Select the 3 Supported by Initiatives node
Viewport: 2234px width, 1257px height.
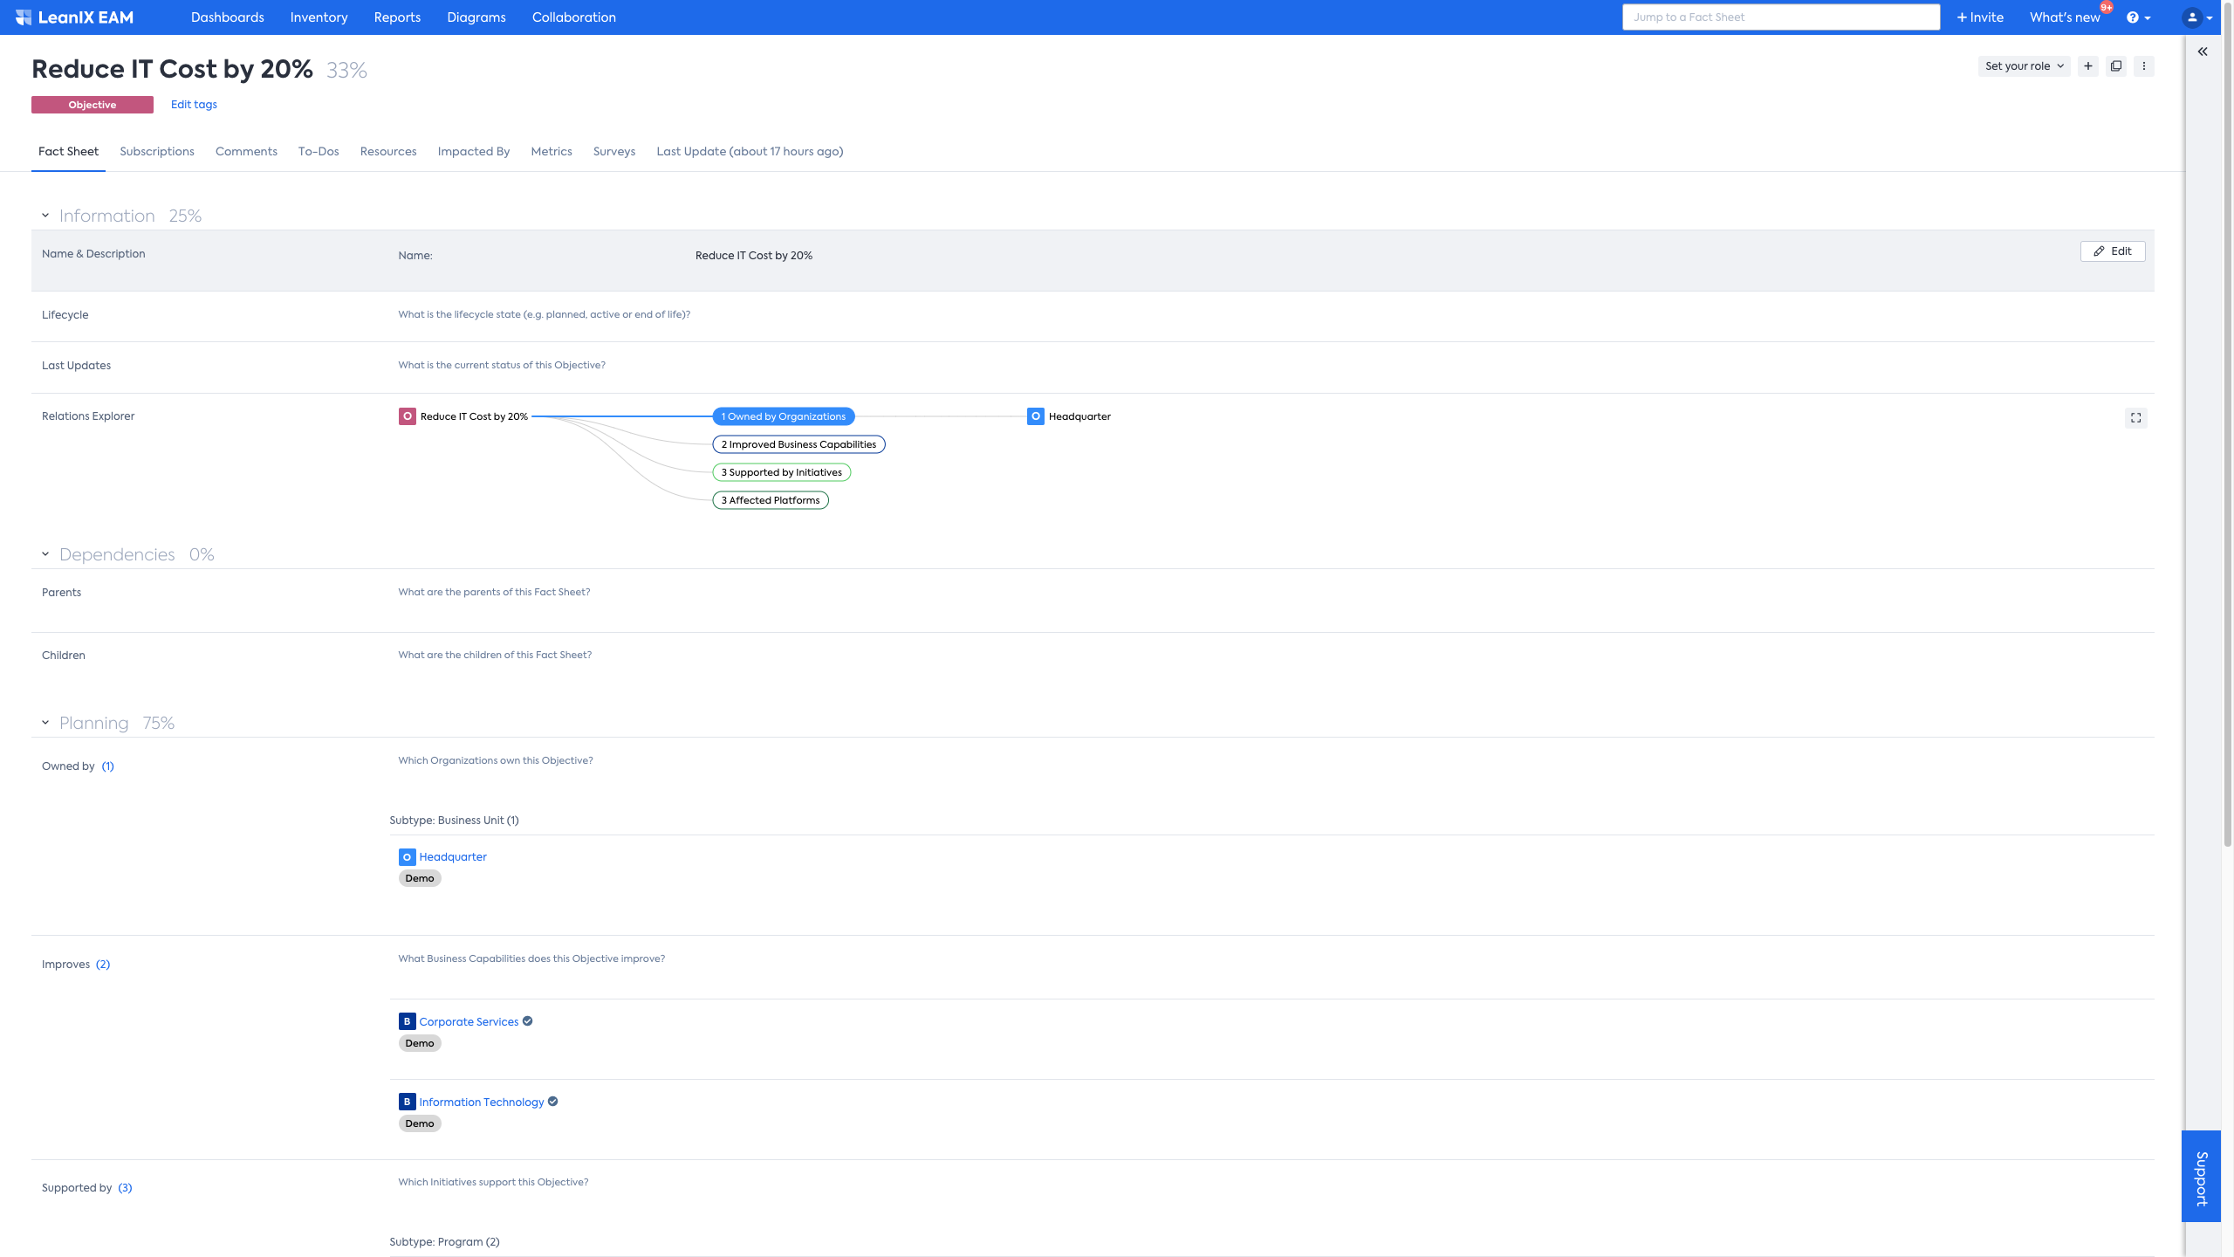[781, 472]
